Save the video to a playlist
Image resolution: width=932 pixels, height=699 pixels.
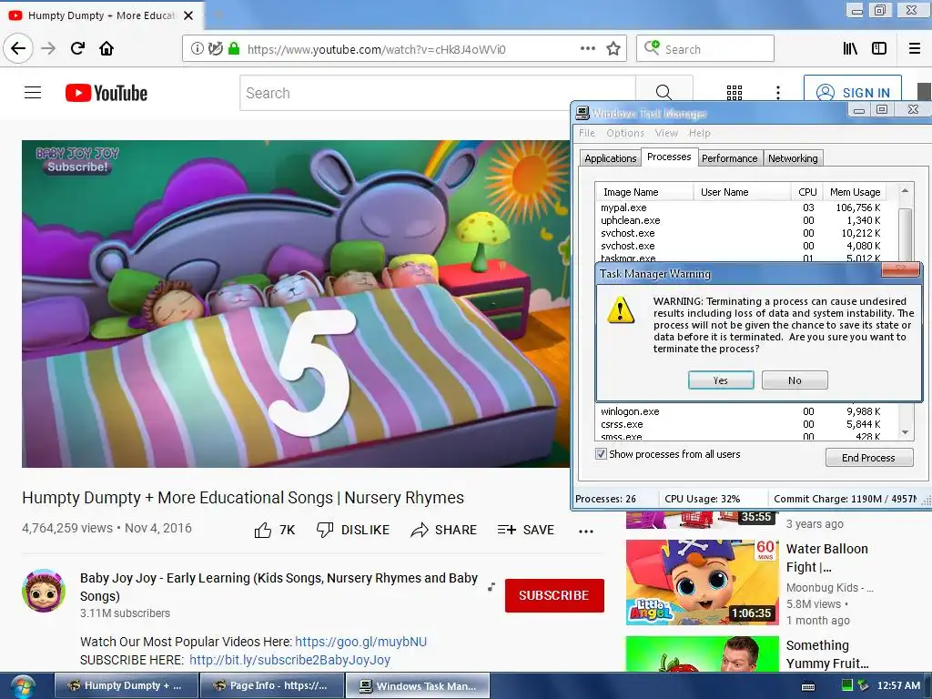[526, 530]
